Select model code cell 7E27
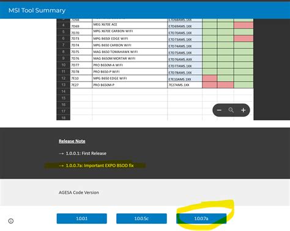 click(81, 85)
